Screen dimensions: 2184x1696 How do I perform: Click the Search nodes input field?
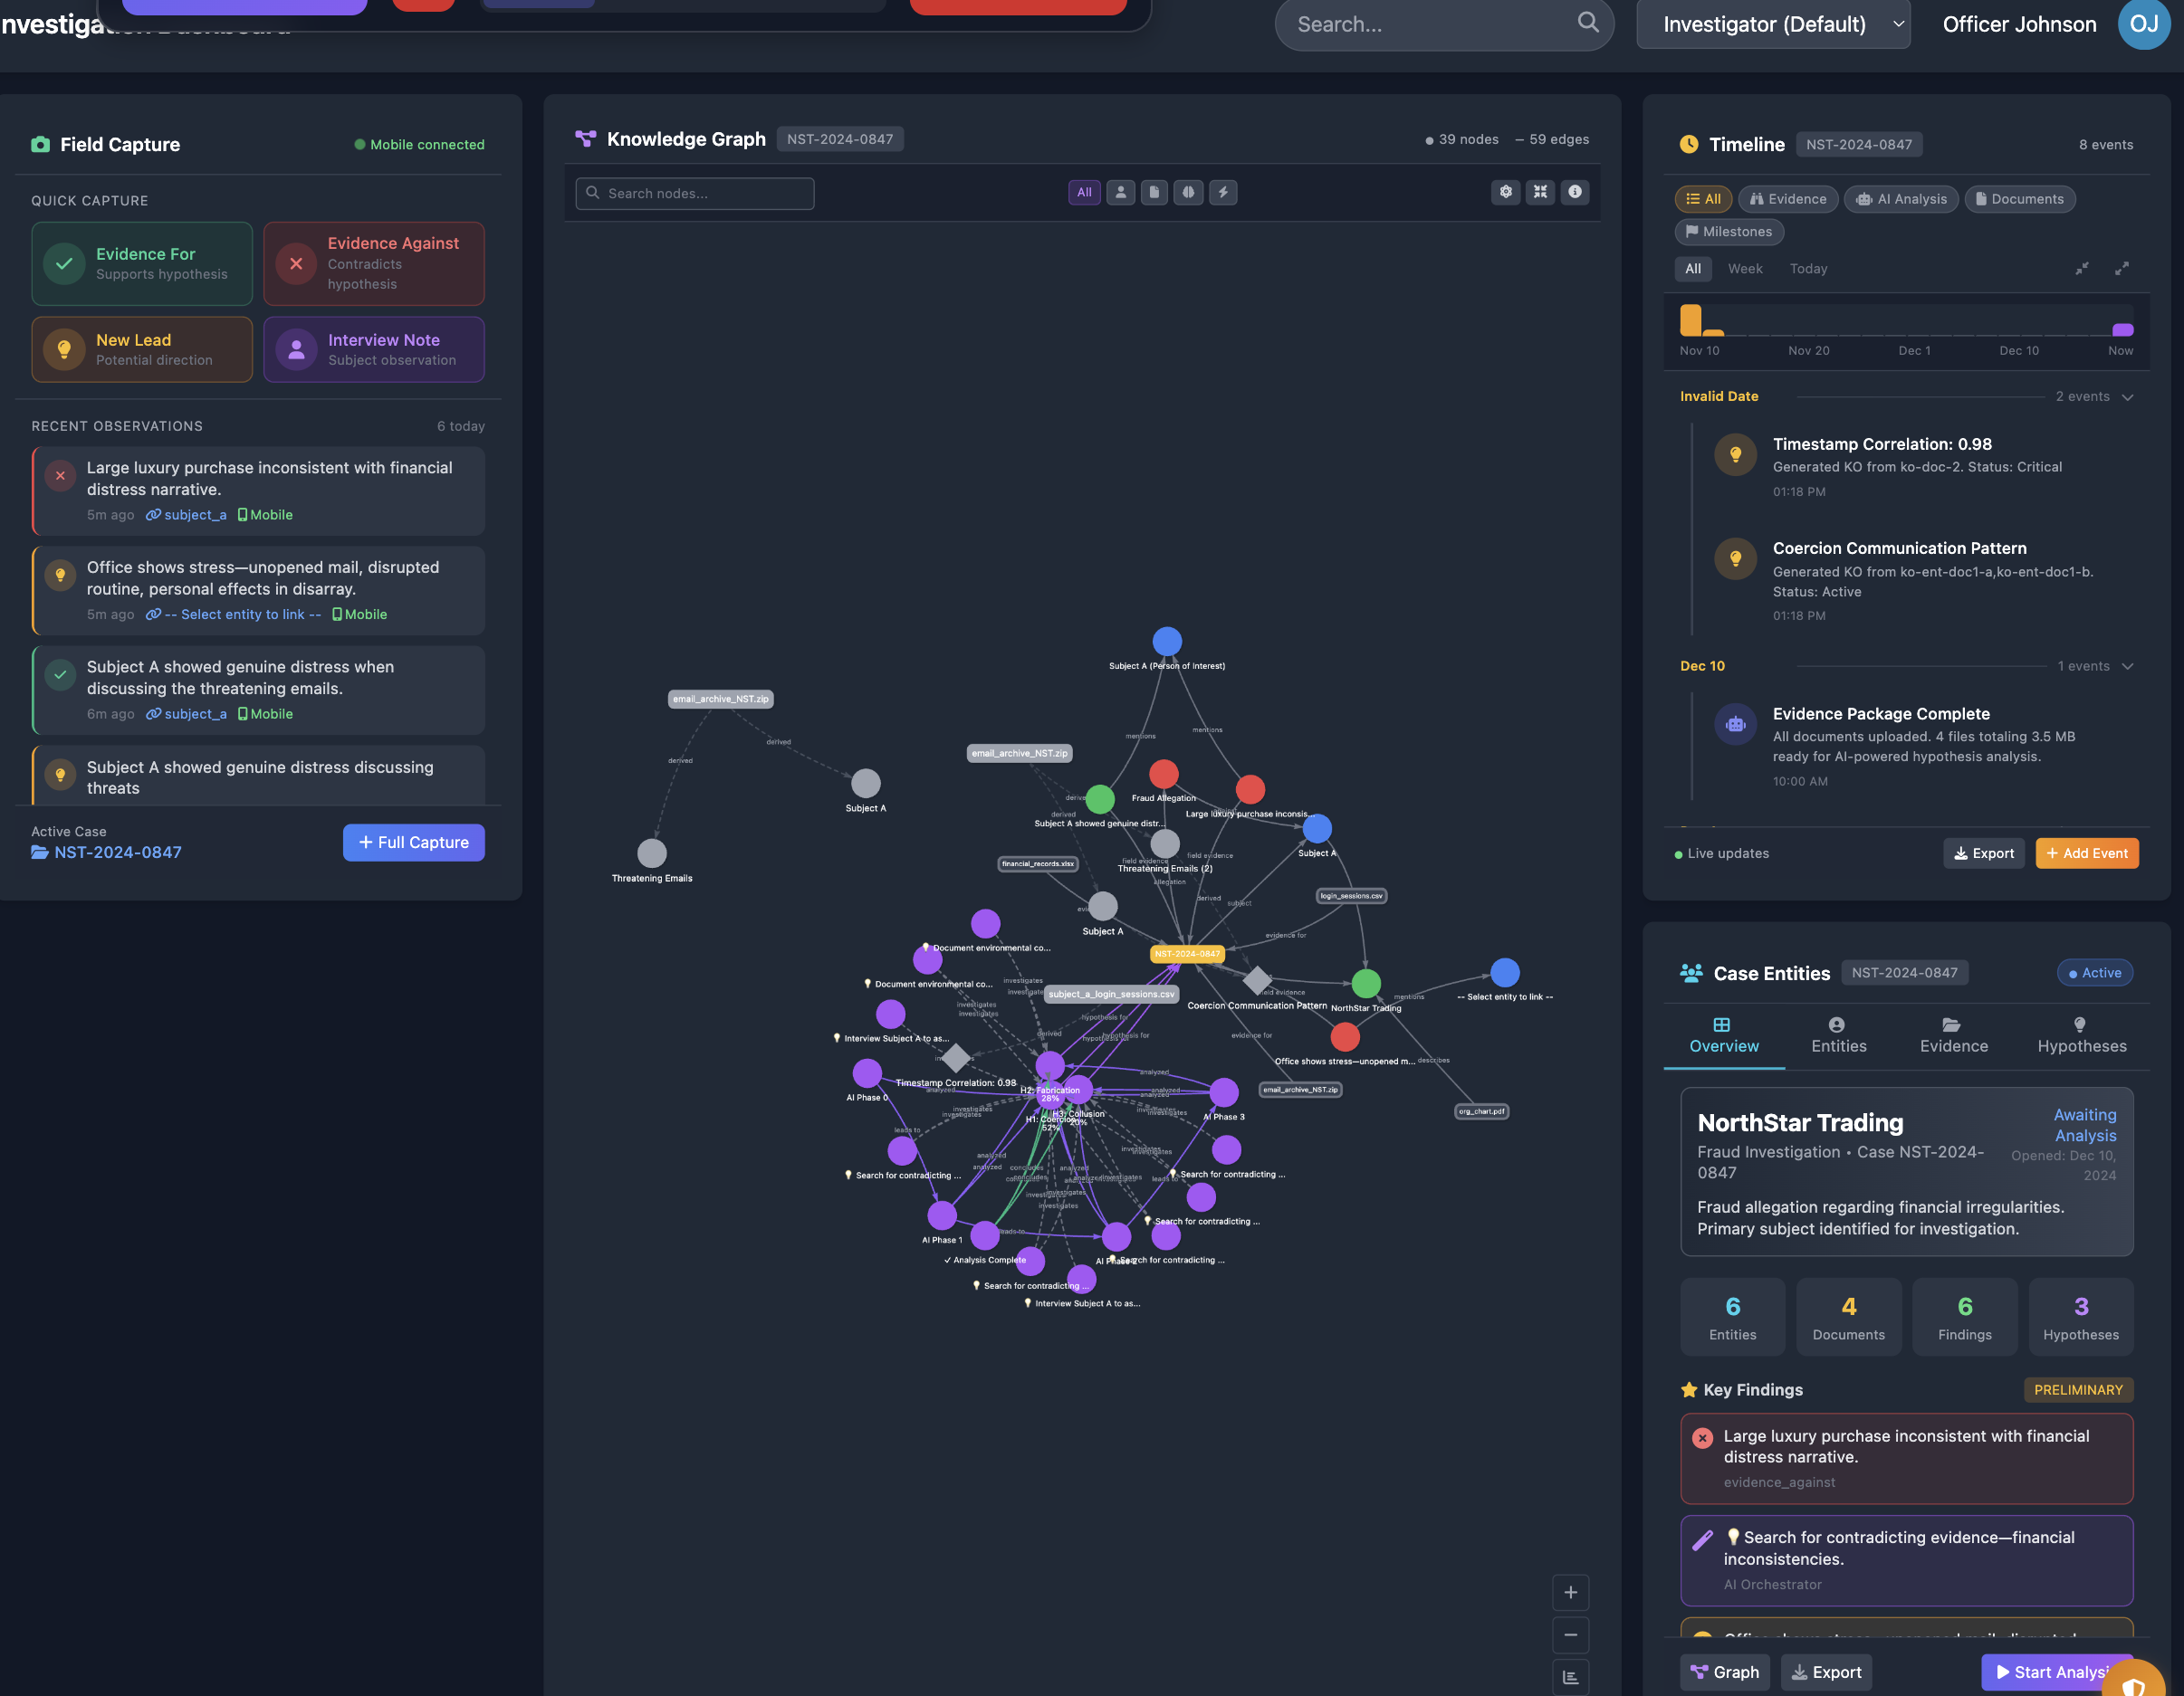(695, 193)
